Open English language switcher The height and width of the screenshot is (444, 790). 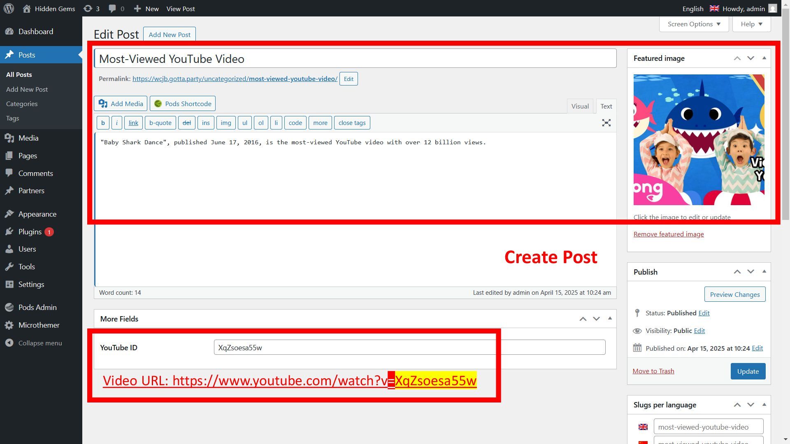click(x=700, y=9)
